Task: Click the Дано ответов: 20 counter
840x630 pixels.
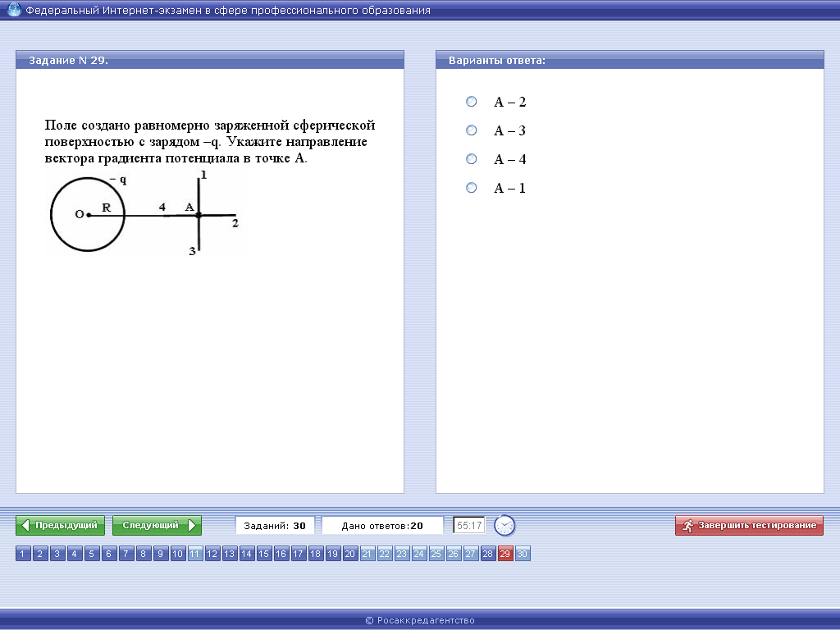Action: [x=382, y=526]
